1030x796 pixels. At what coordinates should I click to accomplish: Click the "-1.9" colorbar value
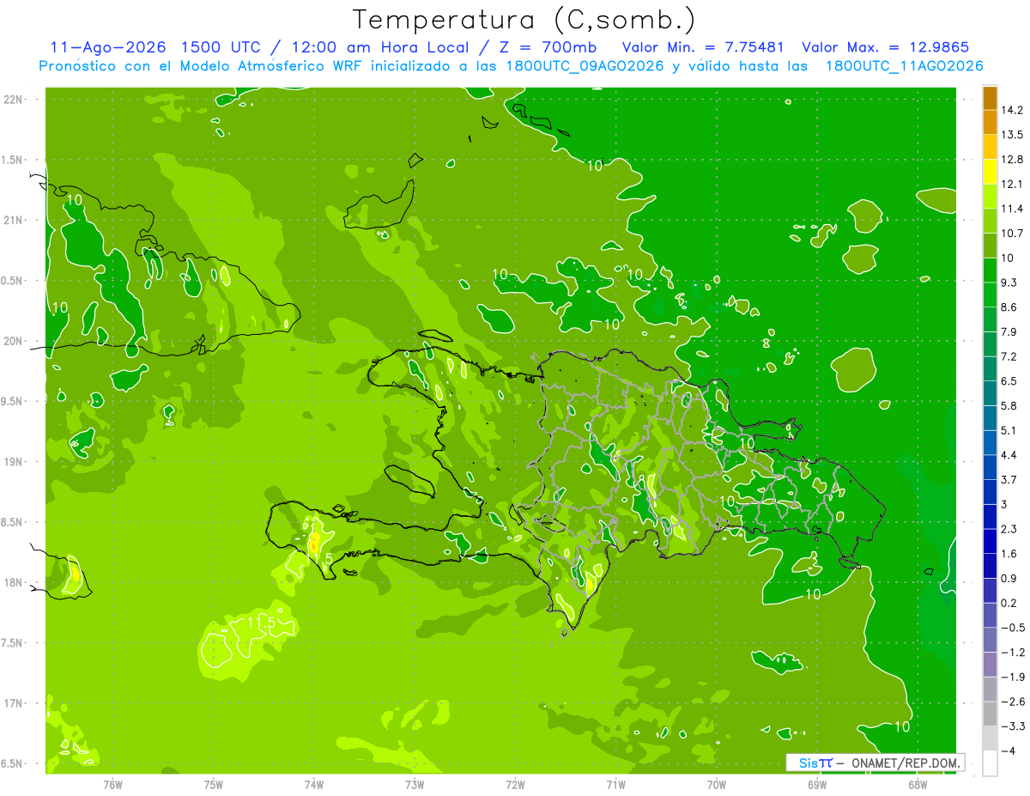pos(1011,677)
